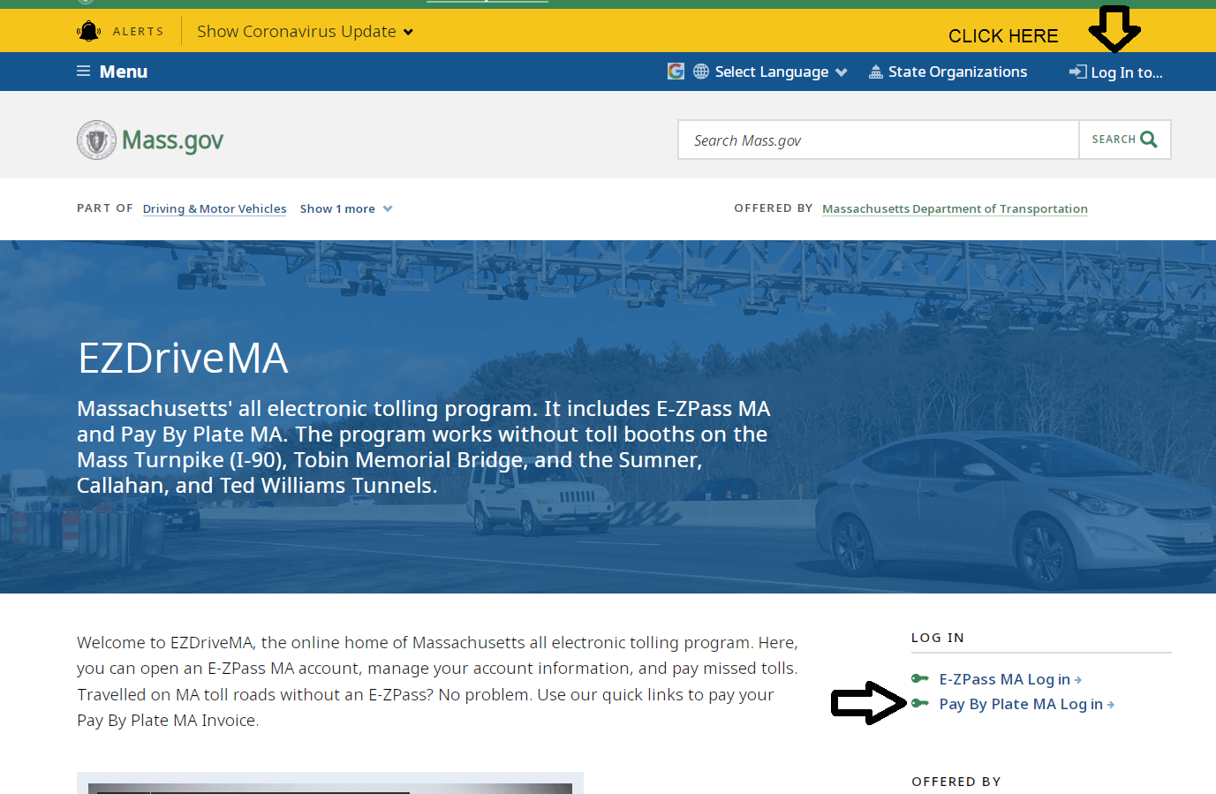
Task: Click the chevron arrow of Select Language
Action: [x=841, y=72]
